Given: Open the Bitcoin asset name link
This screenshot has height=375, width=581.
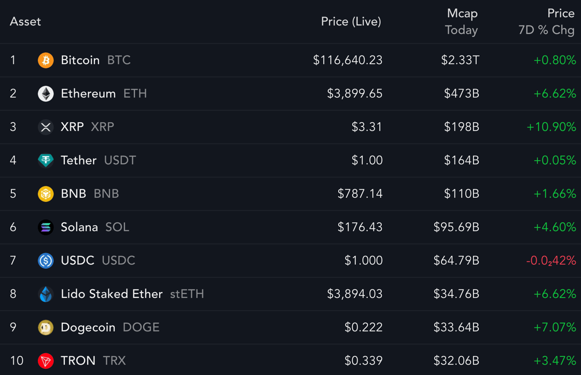Looking at the screenshot, I should pos(80,60).
